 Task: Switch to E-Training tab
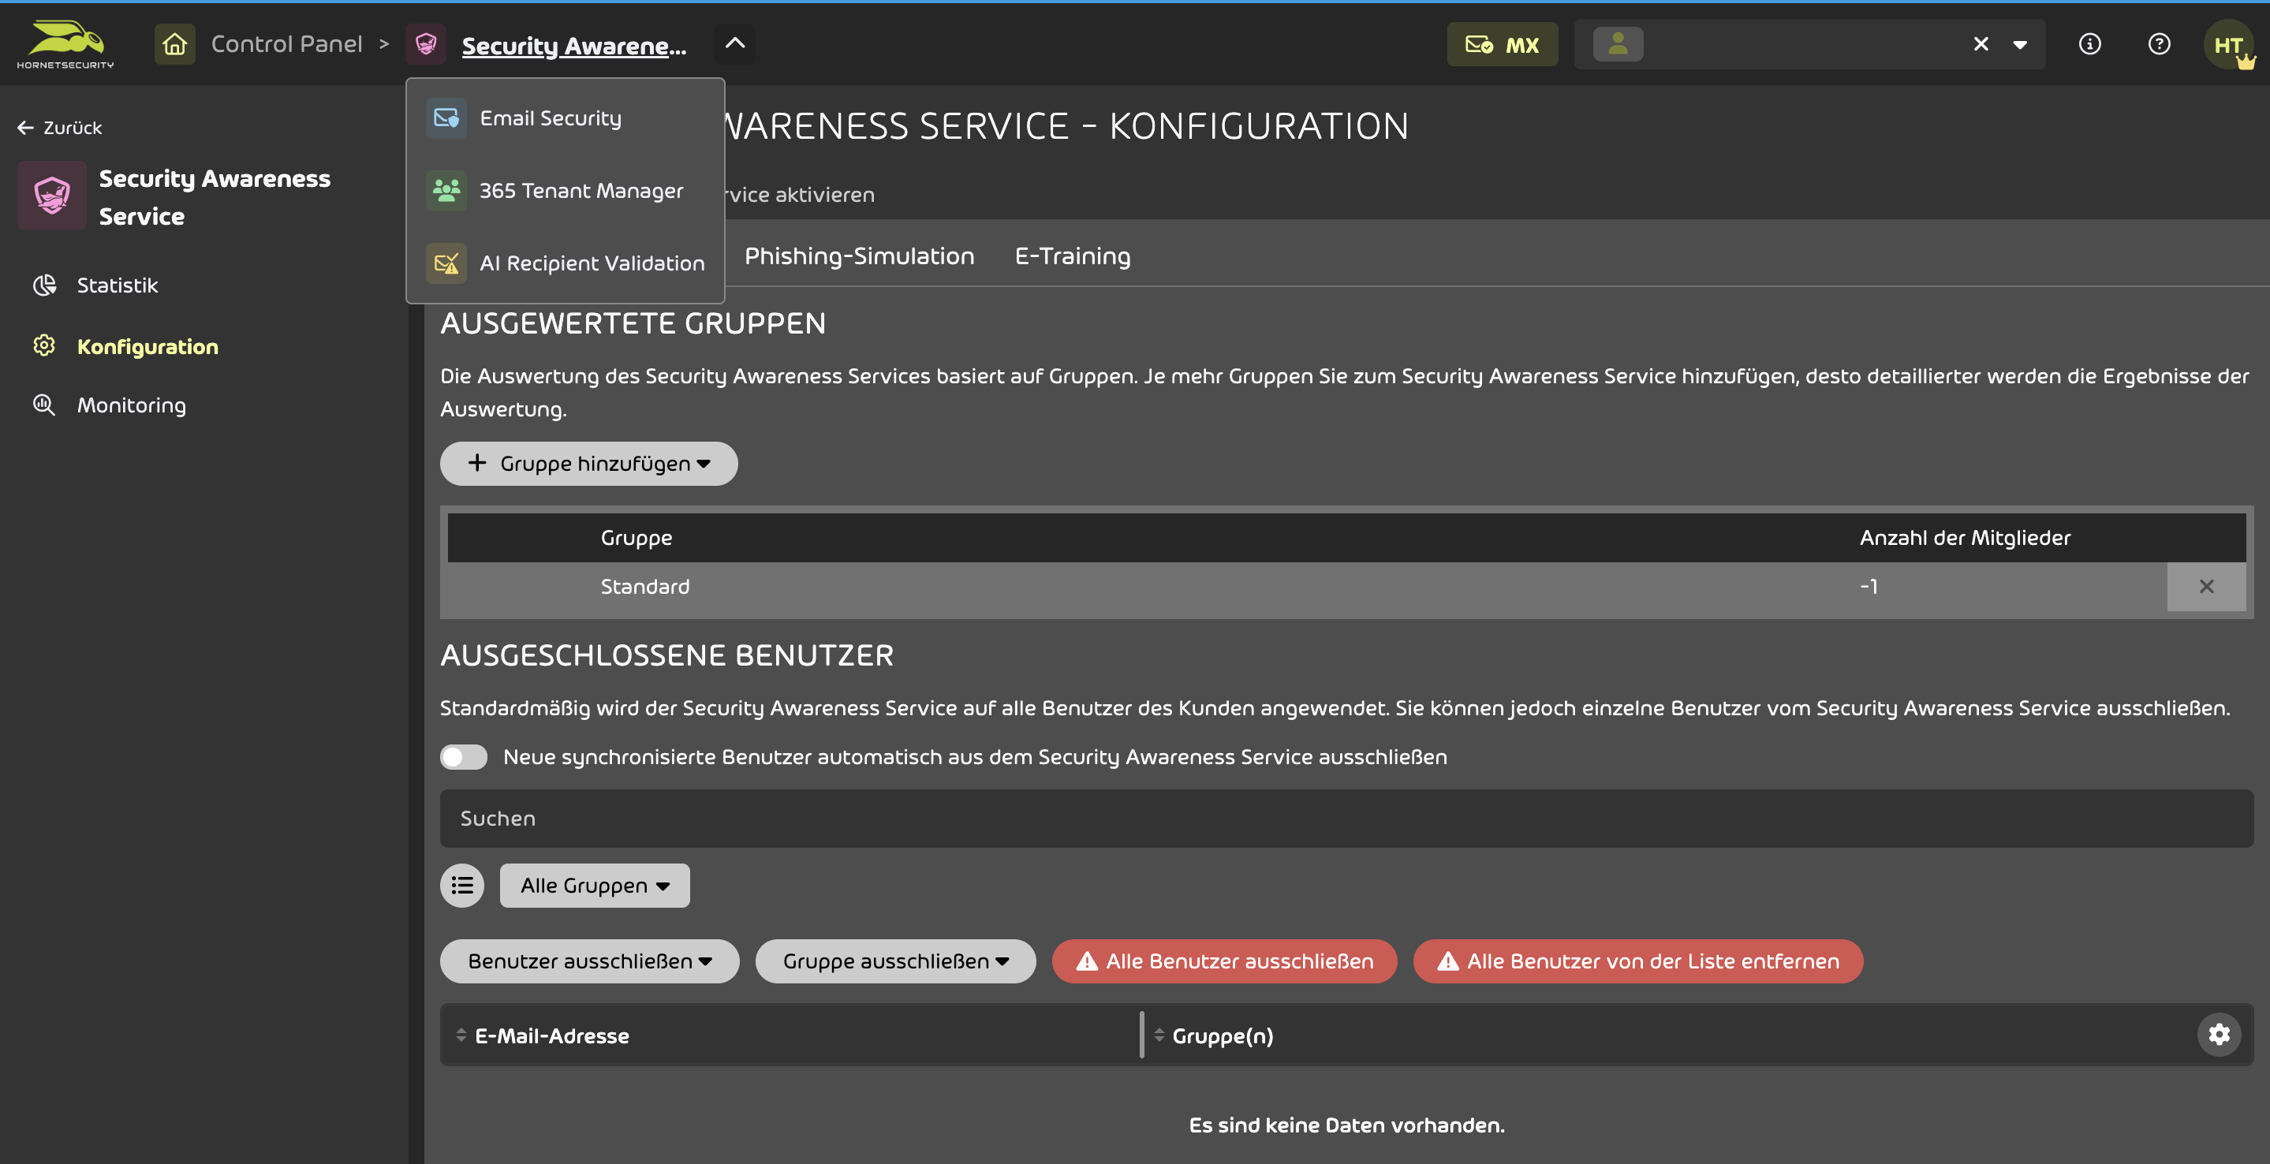point(1073,256)
